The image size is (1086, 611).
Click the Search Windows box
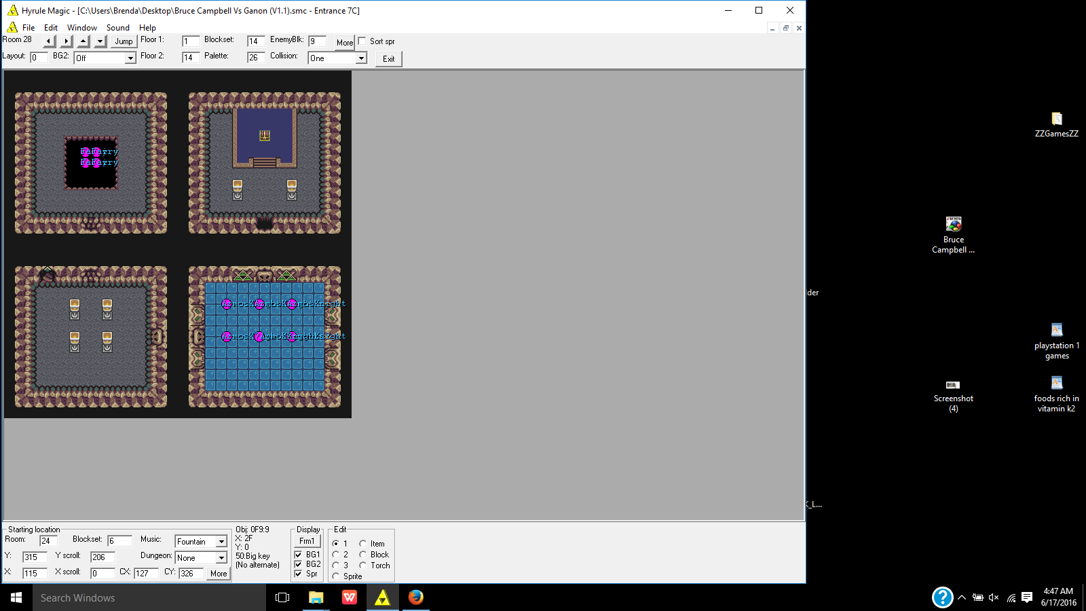[x=149, y=597]
